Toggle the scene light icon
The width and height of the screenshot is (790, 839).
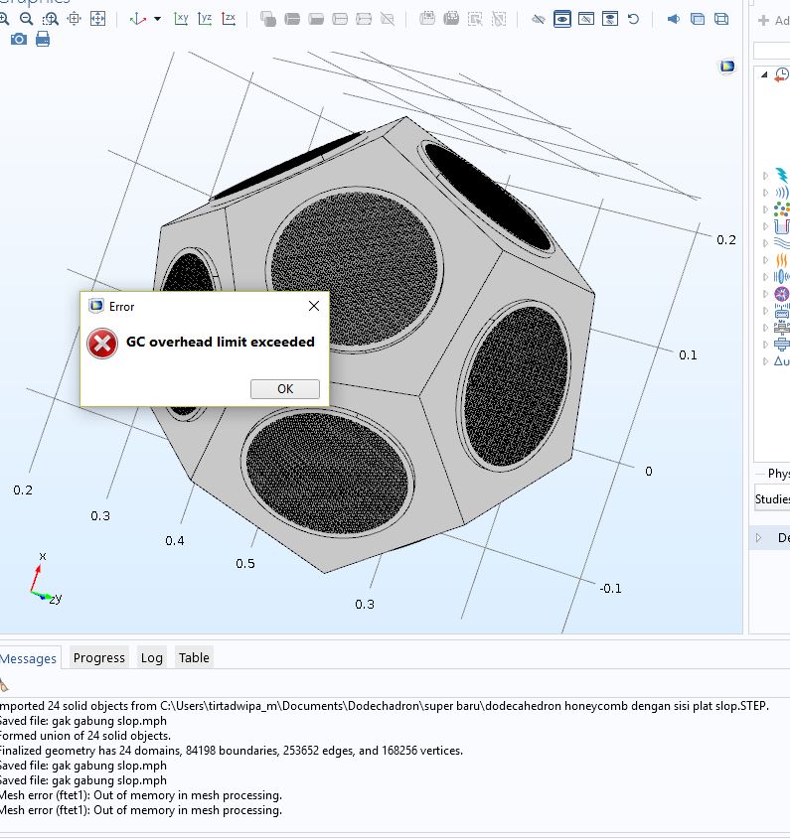(x=674, y=19)
